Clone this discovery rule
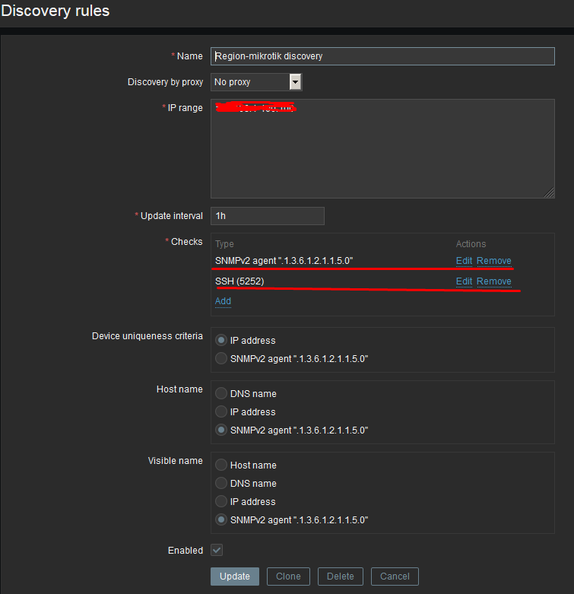Image resolution: width=574 pixels, height=594 pixels. coord(288,577)
